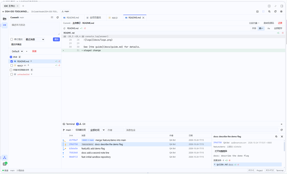Switch diff to side-by-side view
Viewport: 287px width, 174px height.
pyautogui.click(x=254, y=28)
